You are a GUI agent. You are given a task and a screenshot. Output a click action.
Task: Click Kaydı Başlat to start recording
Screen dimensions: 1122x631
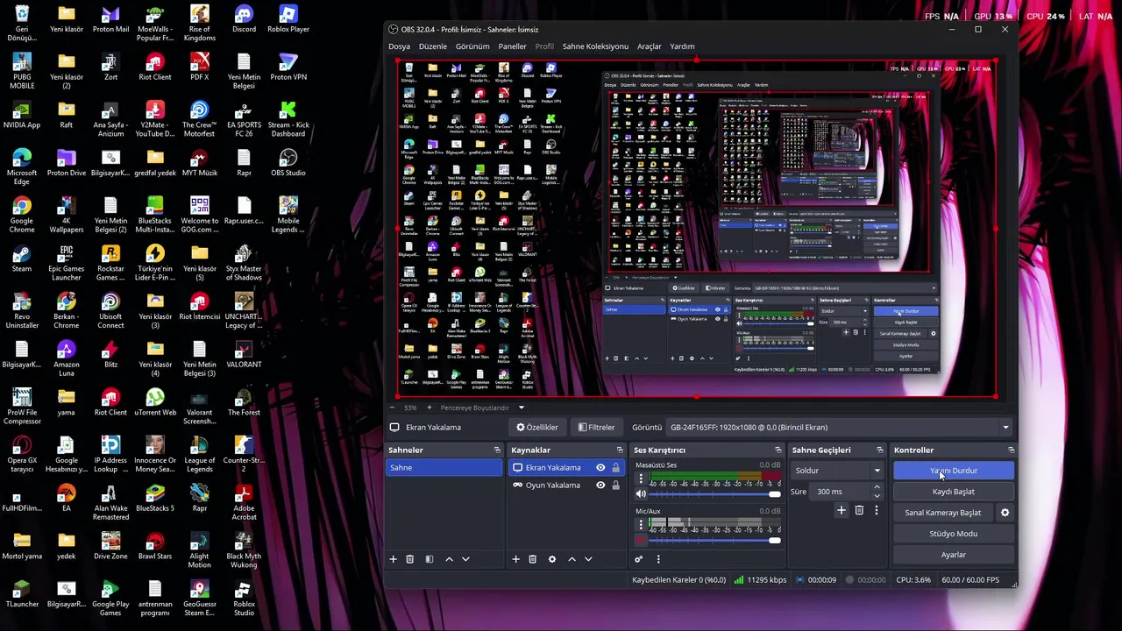click(x=953, y=492)
